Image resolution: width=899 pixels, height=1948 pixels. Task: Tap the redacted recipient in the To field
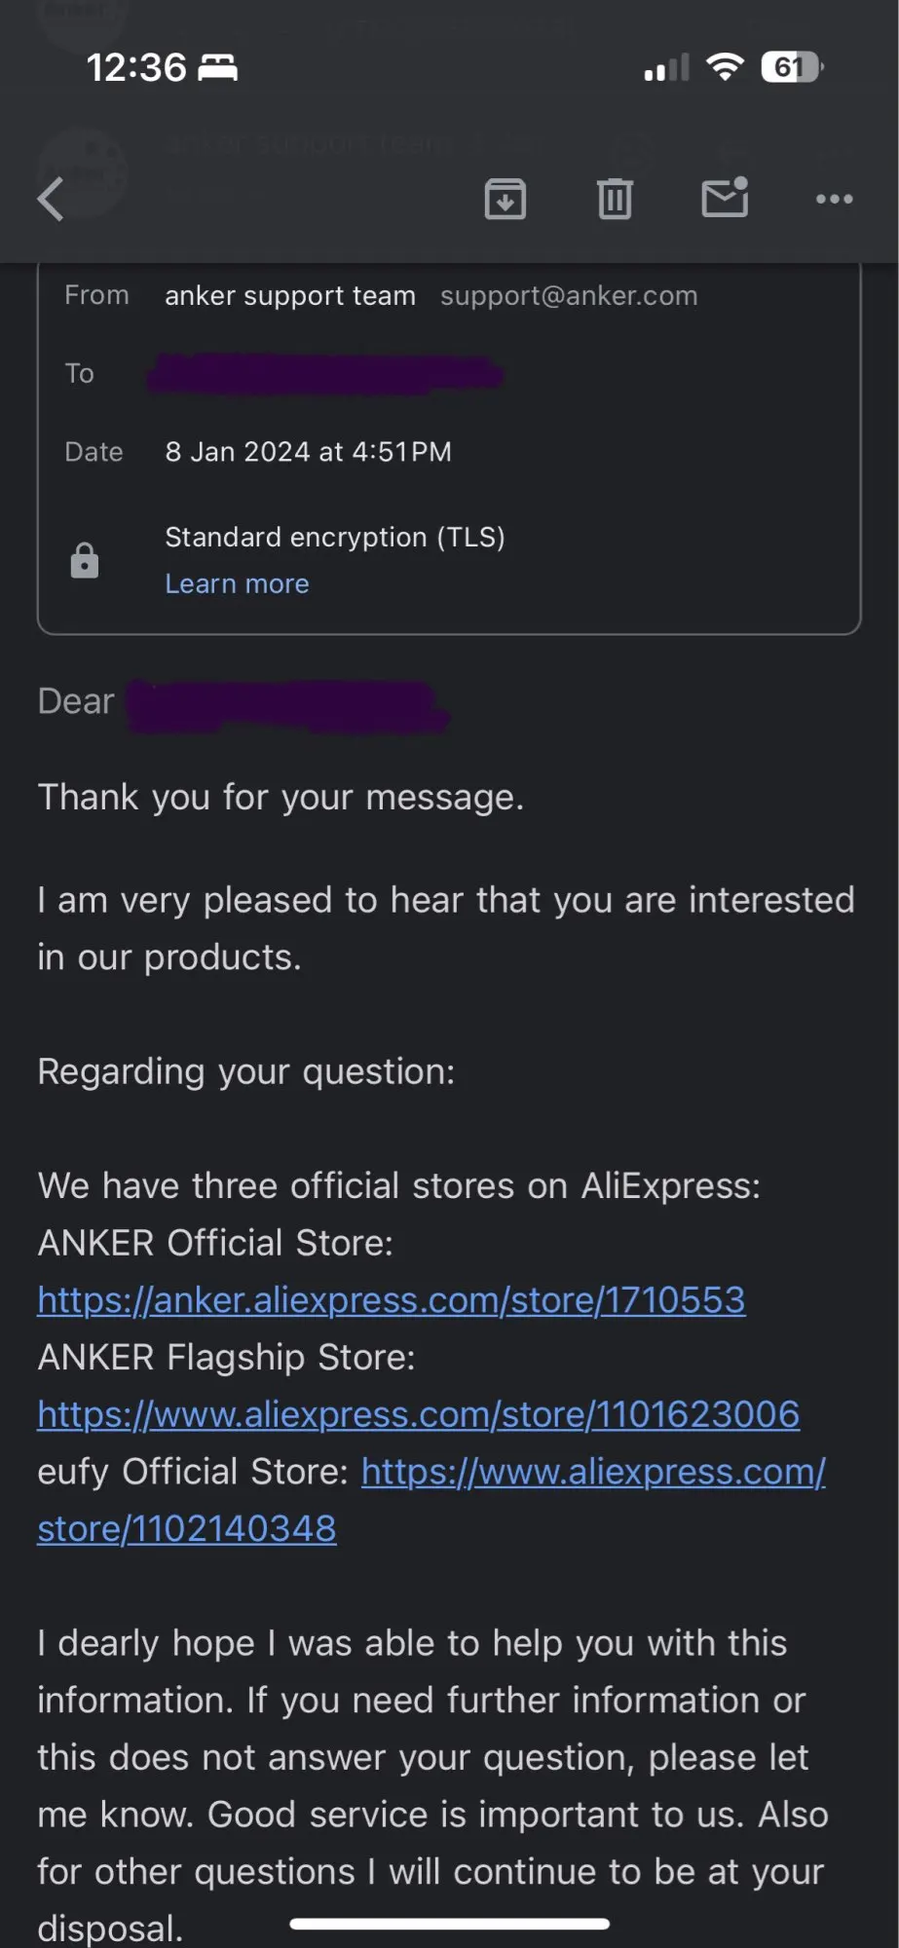[x=325, y=374]
